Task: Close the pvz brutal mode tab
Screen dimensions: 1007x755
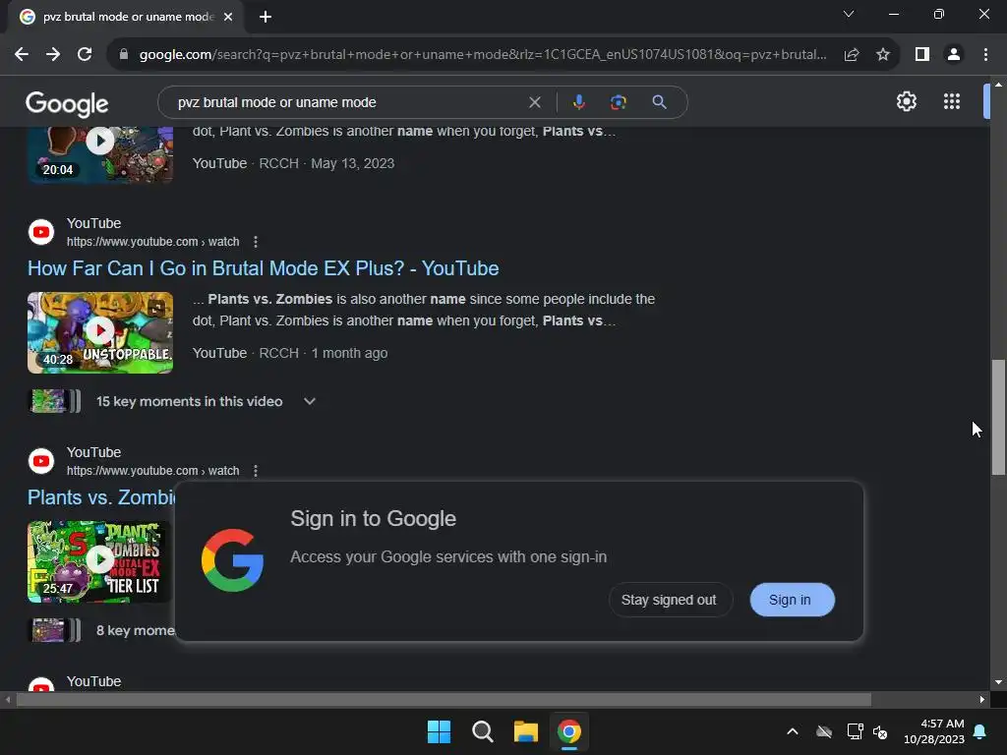Action: coord(228,17)
